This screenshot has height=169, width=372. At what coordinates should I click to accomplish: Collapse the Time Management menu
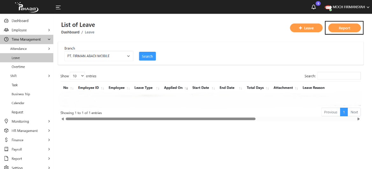tap(27, 39)
